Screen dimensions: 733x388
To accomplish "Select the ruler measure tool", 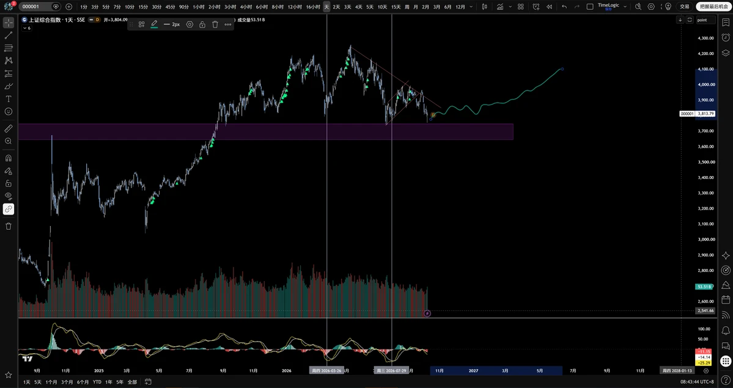I will [9, 128].
